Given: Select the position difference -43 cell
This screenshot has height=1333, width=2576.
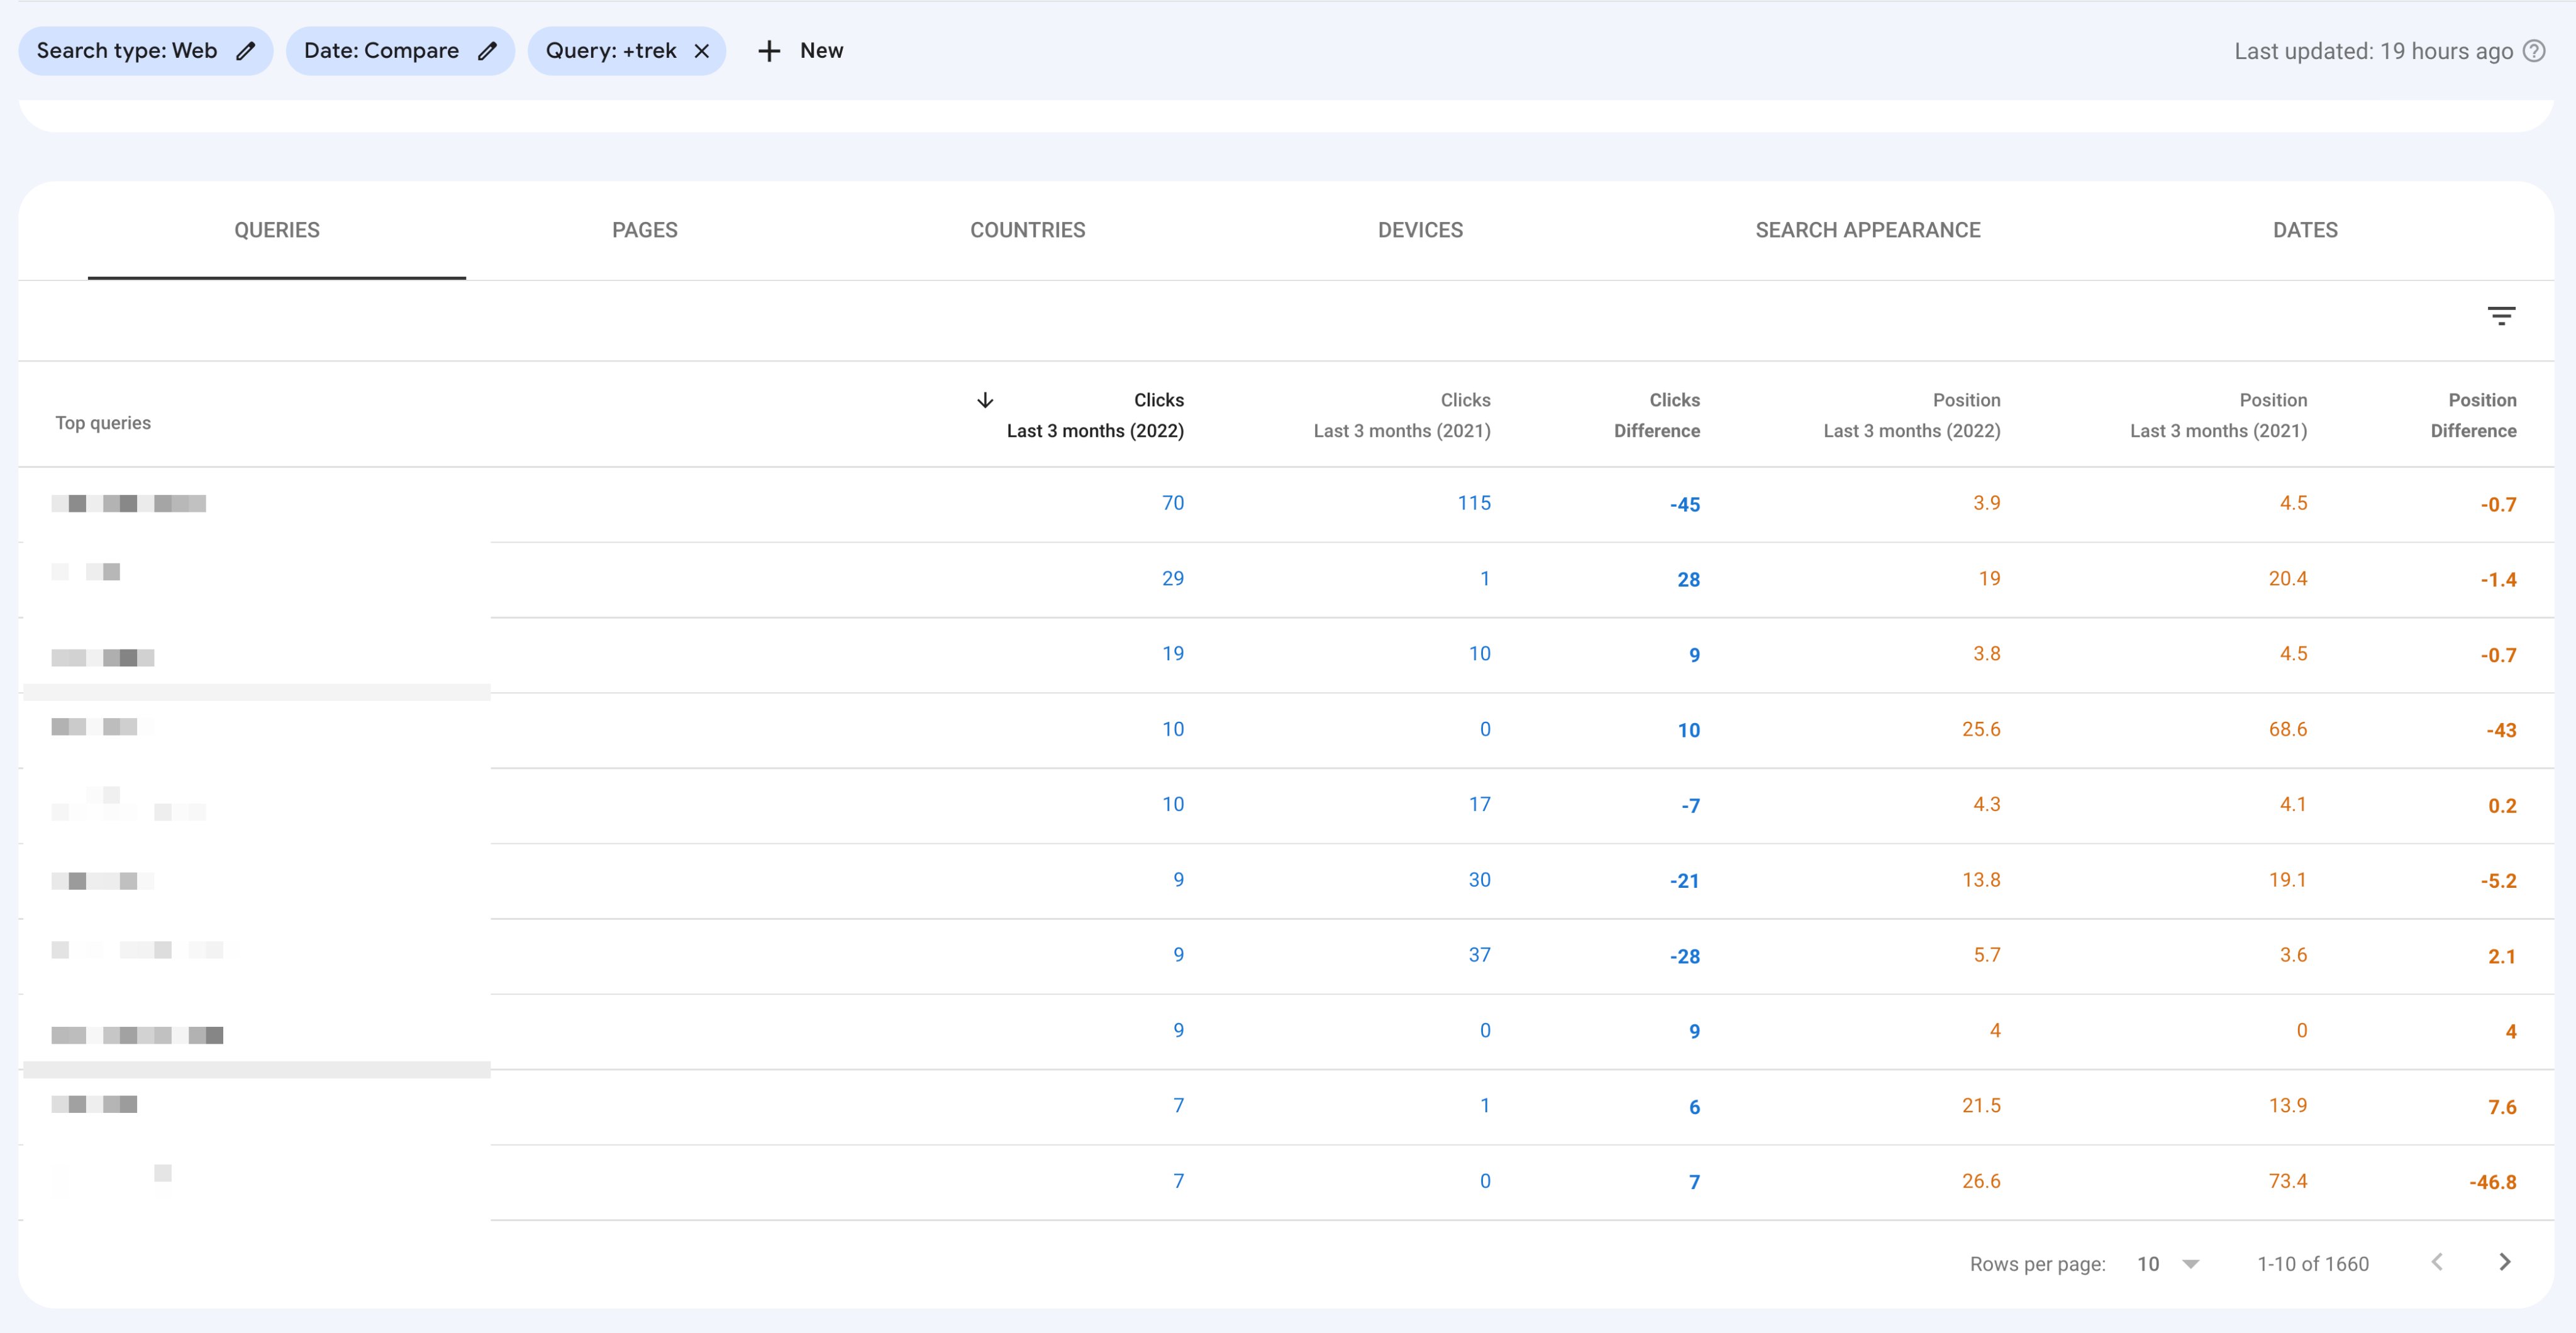Looking at the screenshot, I should click(2501, 731).
